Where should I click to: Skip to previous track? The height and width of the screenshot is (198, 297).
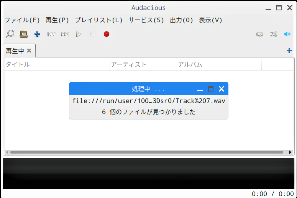pyautogui.click(x=51, y=34)
